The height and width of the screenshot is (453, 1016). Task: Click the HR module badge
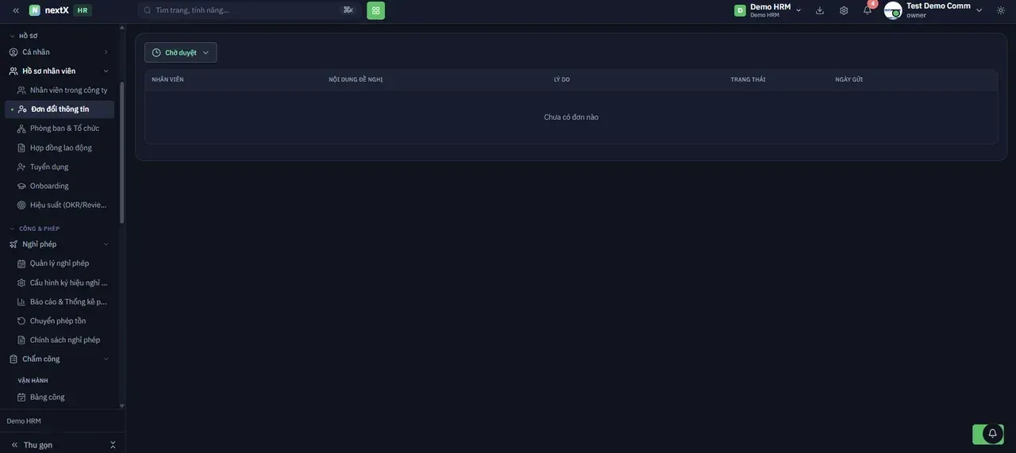pyautogui.click(x=83, y=10)
